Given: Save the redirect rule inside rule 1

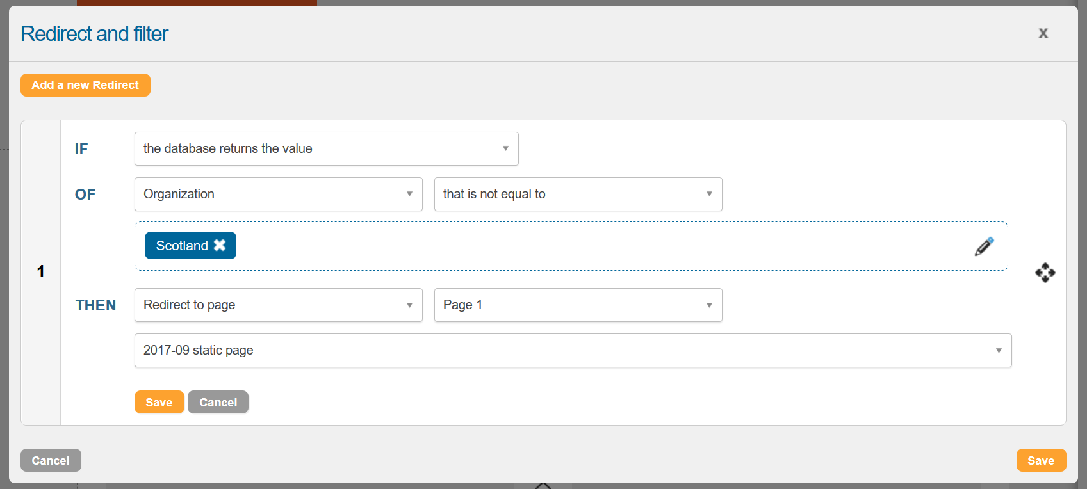Looking at the screenshot, I should coord(159,402).
